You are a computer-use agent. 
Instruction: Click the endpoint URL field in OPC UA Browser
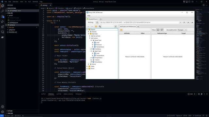139,22
